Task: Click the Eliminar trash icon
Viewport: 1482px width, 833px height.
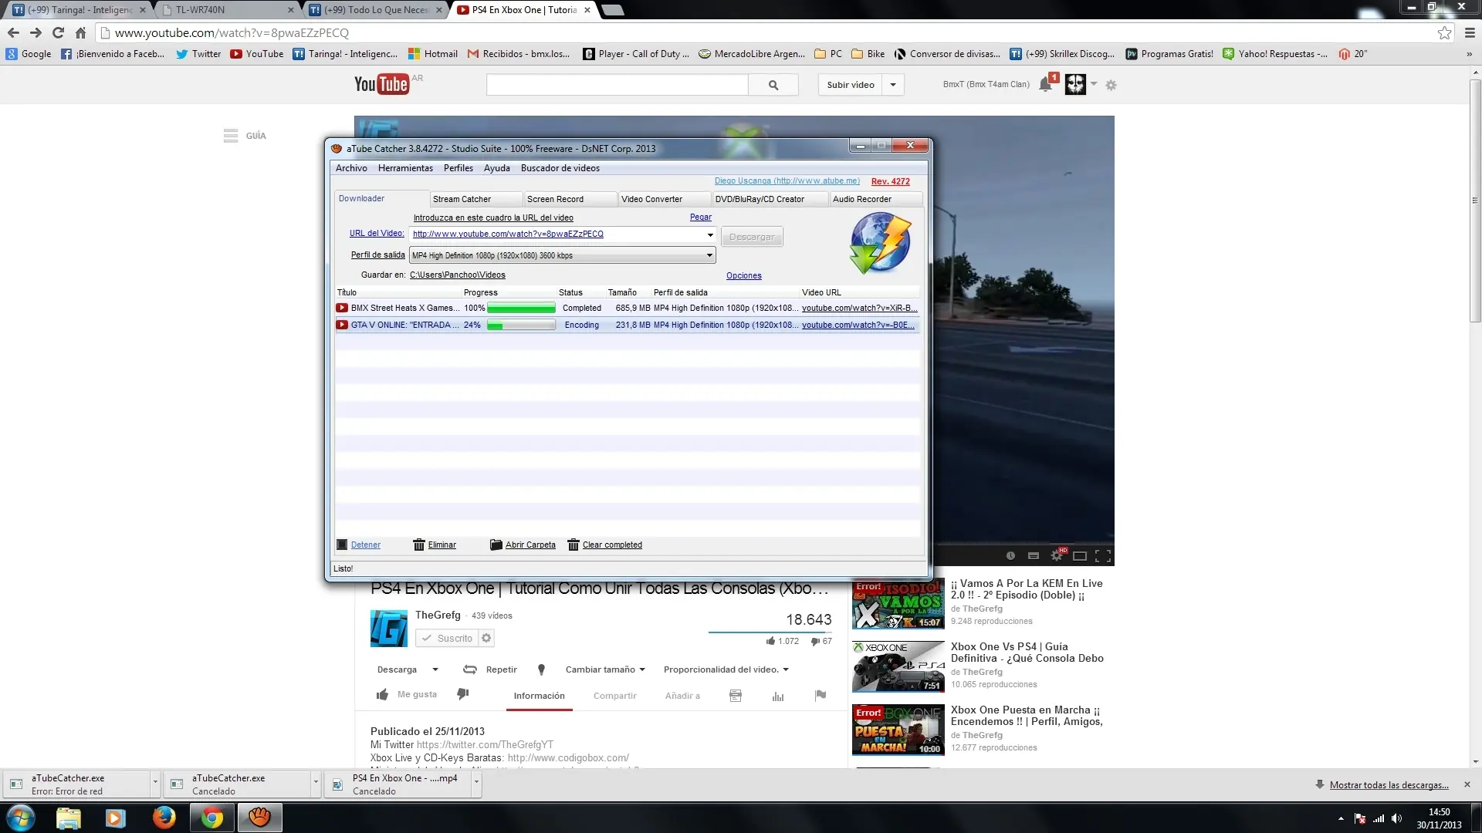Action: pyautogui.click(x=419, y=545)
